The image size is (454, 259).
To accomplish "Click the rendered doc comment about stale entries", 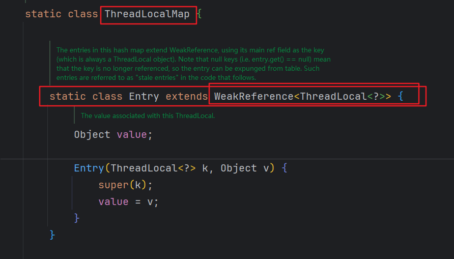I will (x=193, y=64).
